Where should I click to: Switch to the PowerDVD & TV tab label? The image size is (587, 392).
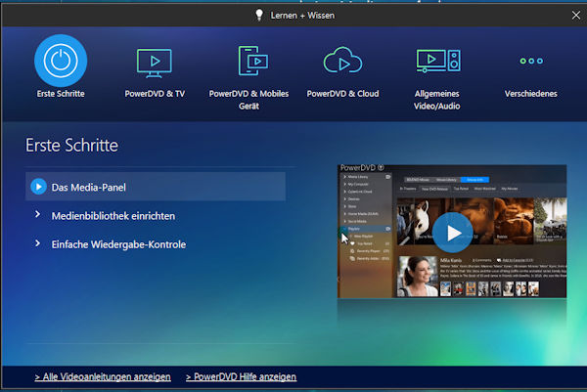(x=155, y=94)
